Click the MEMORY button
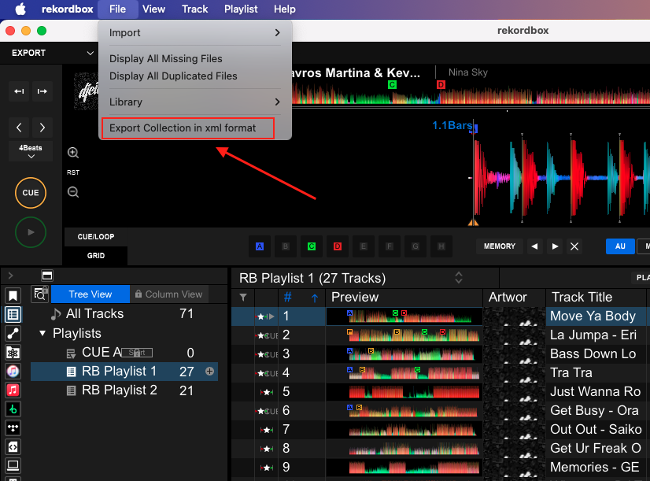650x481 pixels. (500, 246)
